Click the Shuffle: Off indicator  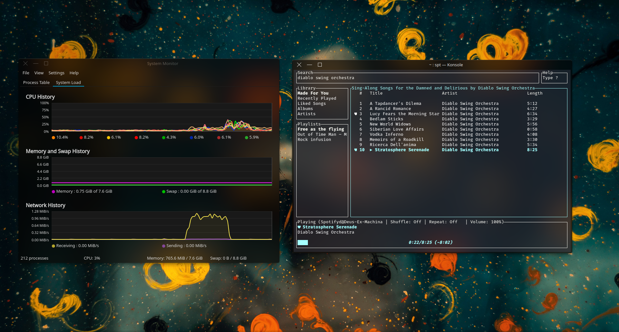pyautogui.click(x=406, y=222)
